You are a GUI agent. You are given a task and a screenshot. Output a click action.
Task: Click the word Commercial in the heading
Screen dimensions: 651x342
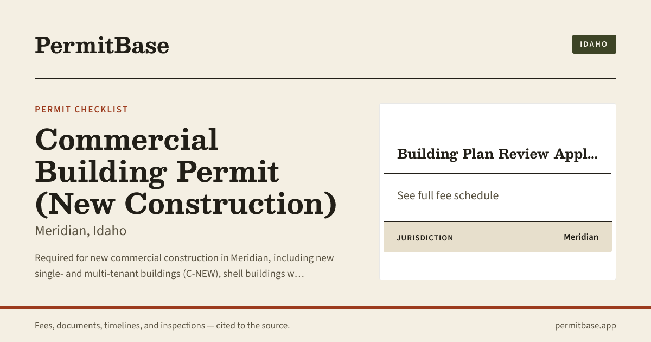126,139
